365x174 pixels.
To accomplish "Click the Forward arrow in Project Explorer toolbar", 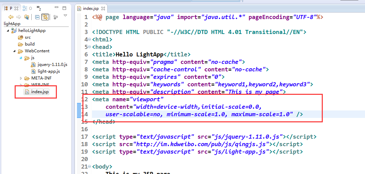I will pyautogui.click(x=19, y=17).
